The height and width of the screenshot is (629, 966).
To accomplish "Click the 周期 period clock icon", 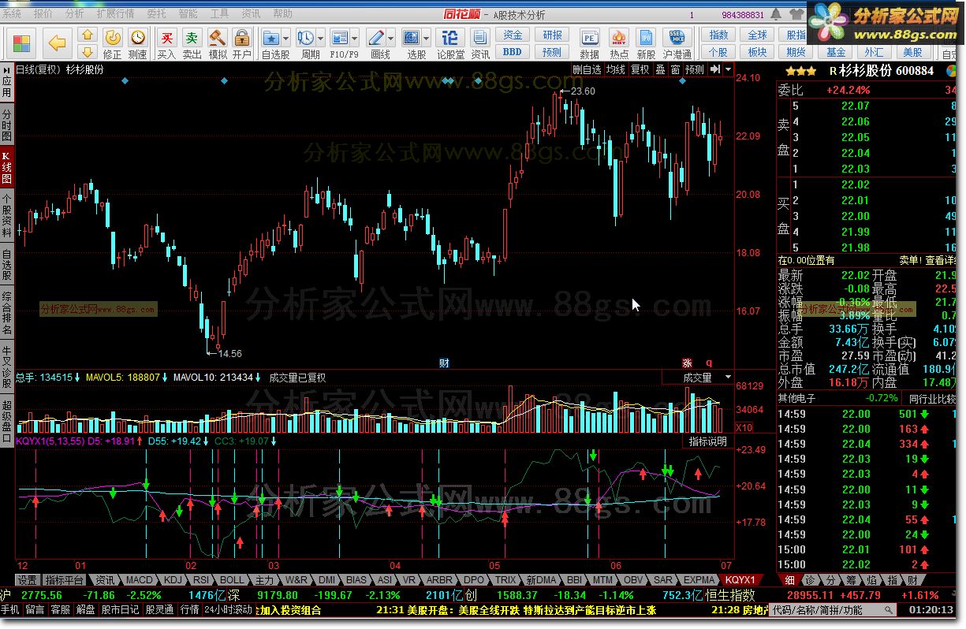I will point(306,37).
